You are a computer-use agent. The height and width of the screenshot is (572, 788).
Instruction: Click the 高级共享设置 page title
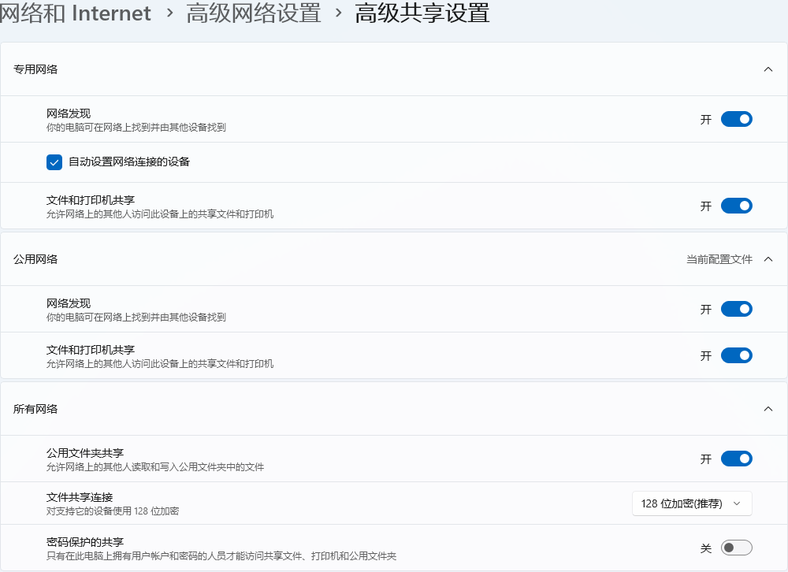422,13
